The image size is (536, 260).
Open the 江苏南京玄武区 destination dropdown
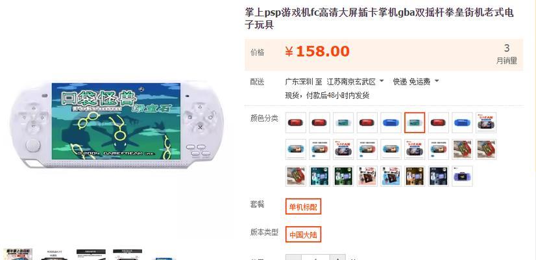click(355, 81)
